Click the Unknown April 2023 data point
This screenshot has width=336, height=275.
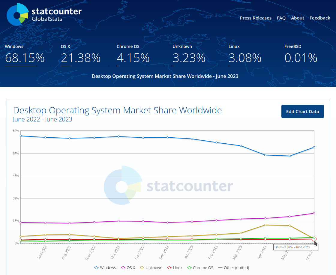pos(265,225)
